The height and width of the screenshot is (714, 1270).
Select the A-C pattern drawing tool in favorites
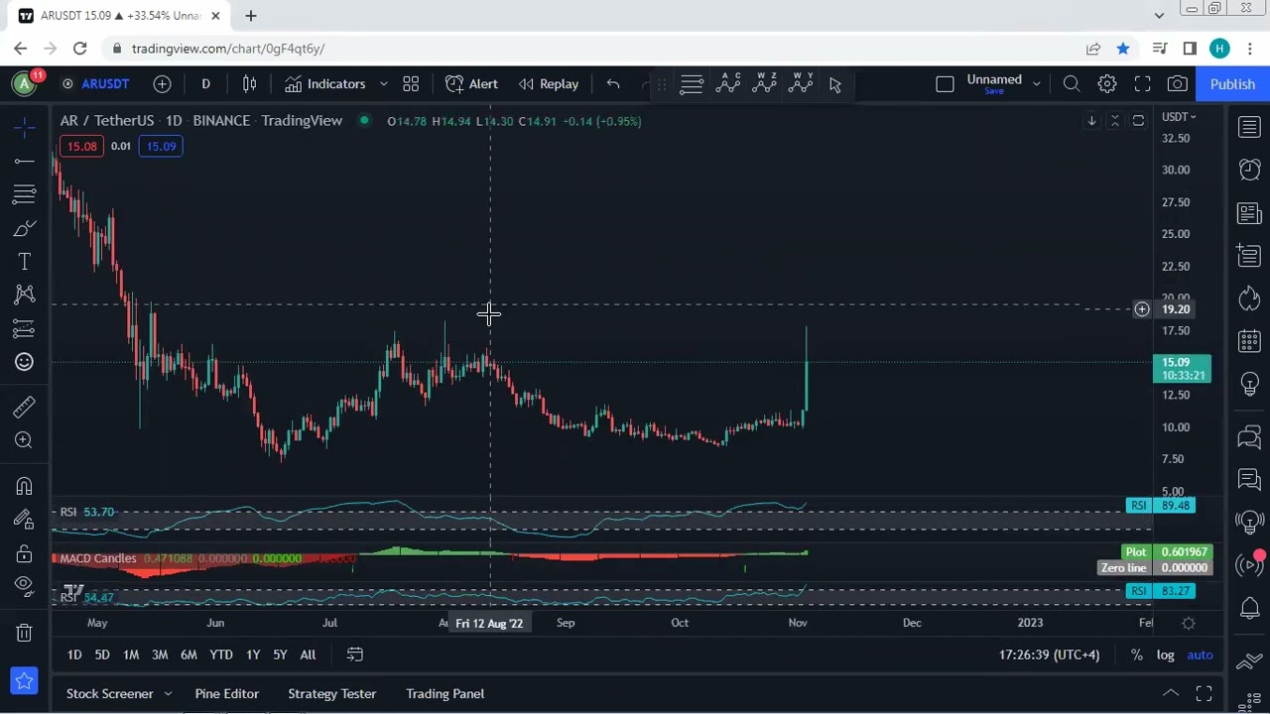(728, 83)
